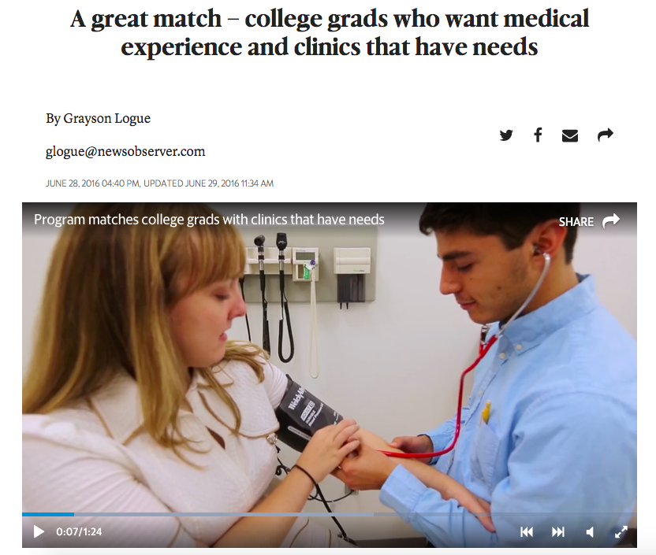
Task: Skip to the next video
Action: point(558,531)
